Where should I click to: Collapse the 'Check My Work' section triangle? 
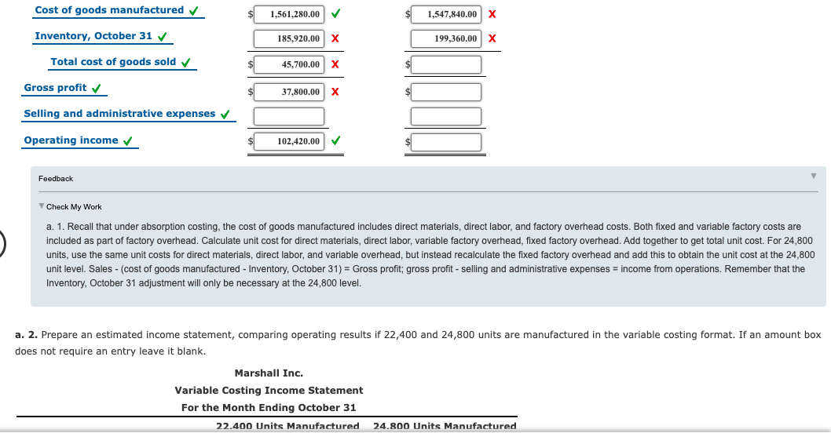tap(42, 206)
